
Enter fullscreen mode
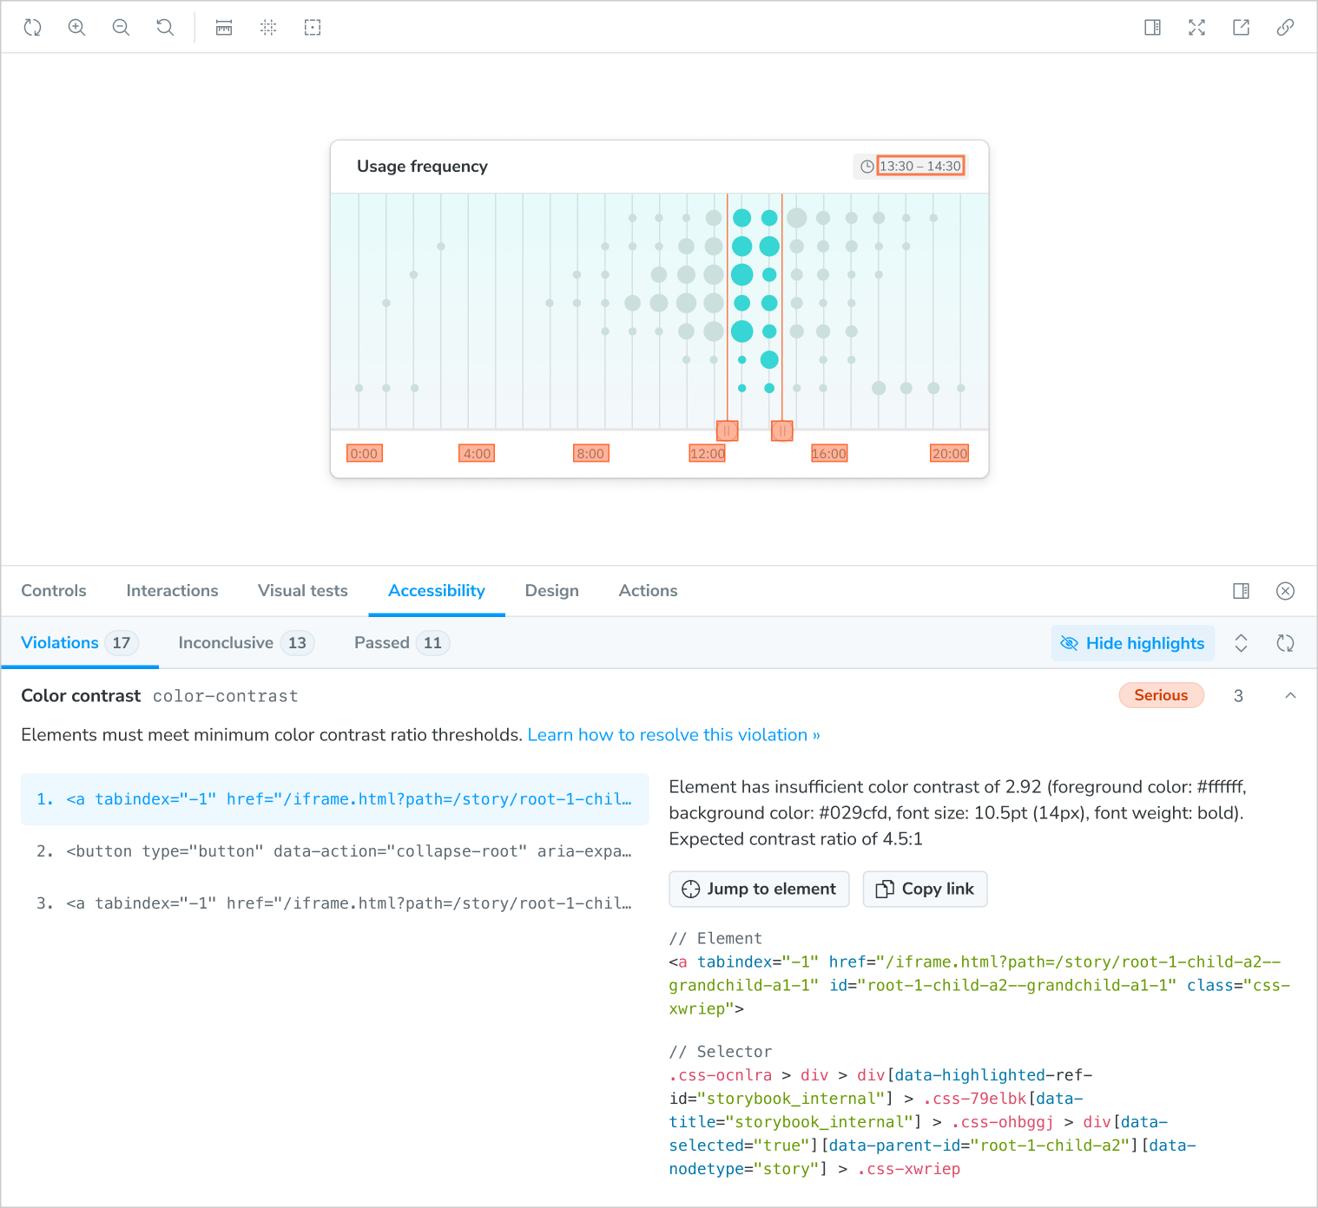(x=1197, y=27)
